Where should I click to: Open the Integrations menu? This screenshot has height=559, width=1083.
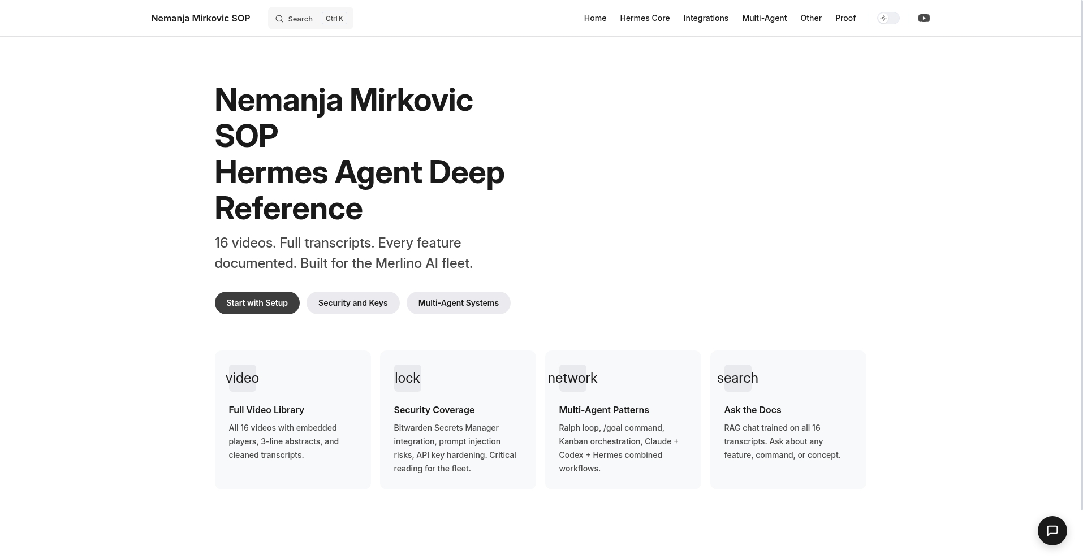(x=706, y=18)
